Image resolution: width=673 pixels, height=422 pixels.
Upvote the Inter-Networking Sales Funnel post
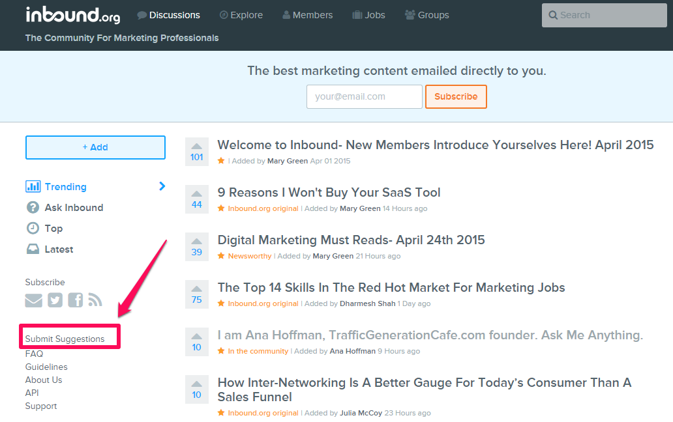point(196,384)
